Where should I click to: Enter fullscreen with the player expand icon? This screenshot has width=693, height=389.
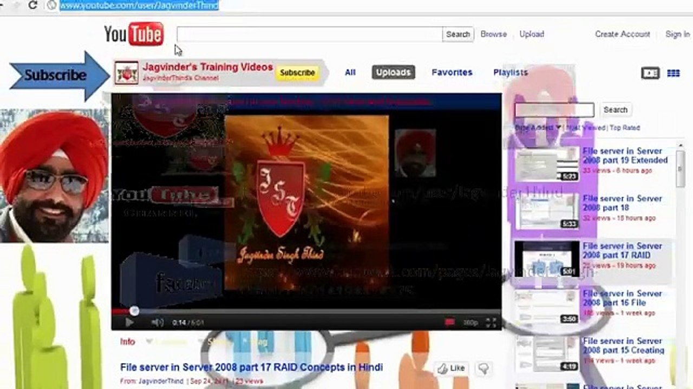(491, 323)
